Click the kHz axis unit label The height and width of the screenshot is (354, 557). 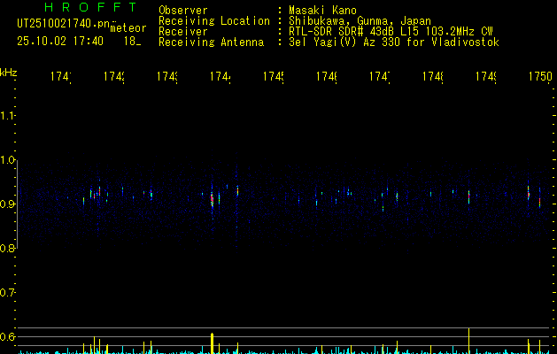(9, 73)
